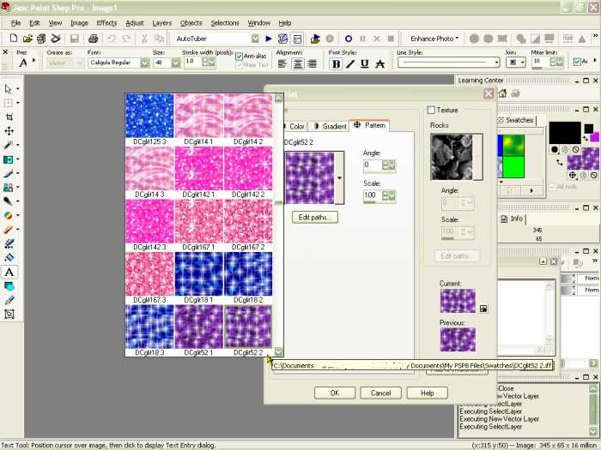601x450 pixels.
Task: Open the Line Style dropdown
Action: 497,63
